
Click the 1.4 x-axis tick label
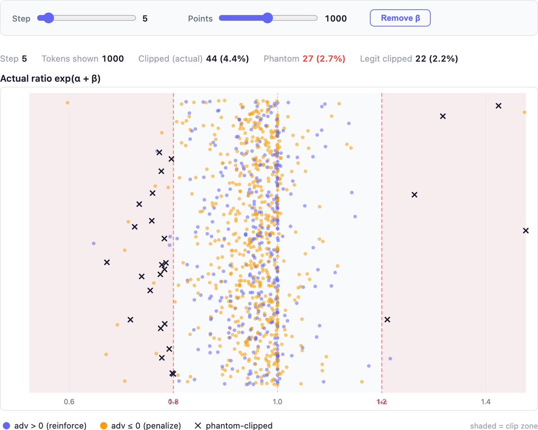click(x=486, y=402)
